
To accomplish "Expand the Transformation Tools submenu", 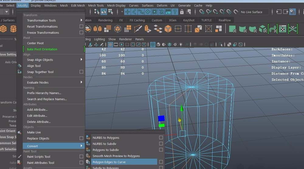I will (81, 20).
